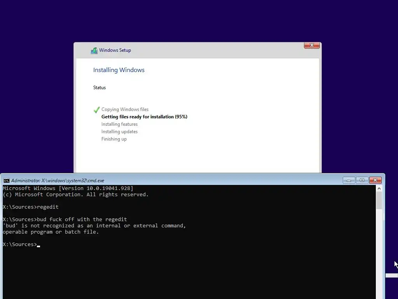398x299 pixels.
Task: Click 'Finishing up' status line
Action: click(x=114, y=139)
